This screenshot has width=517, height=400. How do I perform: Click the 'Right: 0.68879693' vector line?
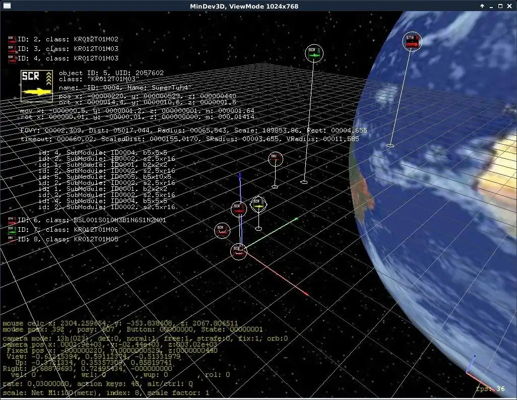(x=87, y=369)
